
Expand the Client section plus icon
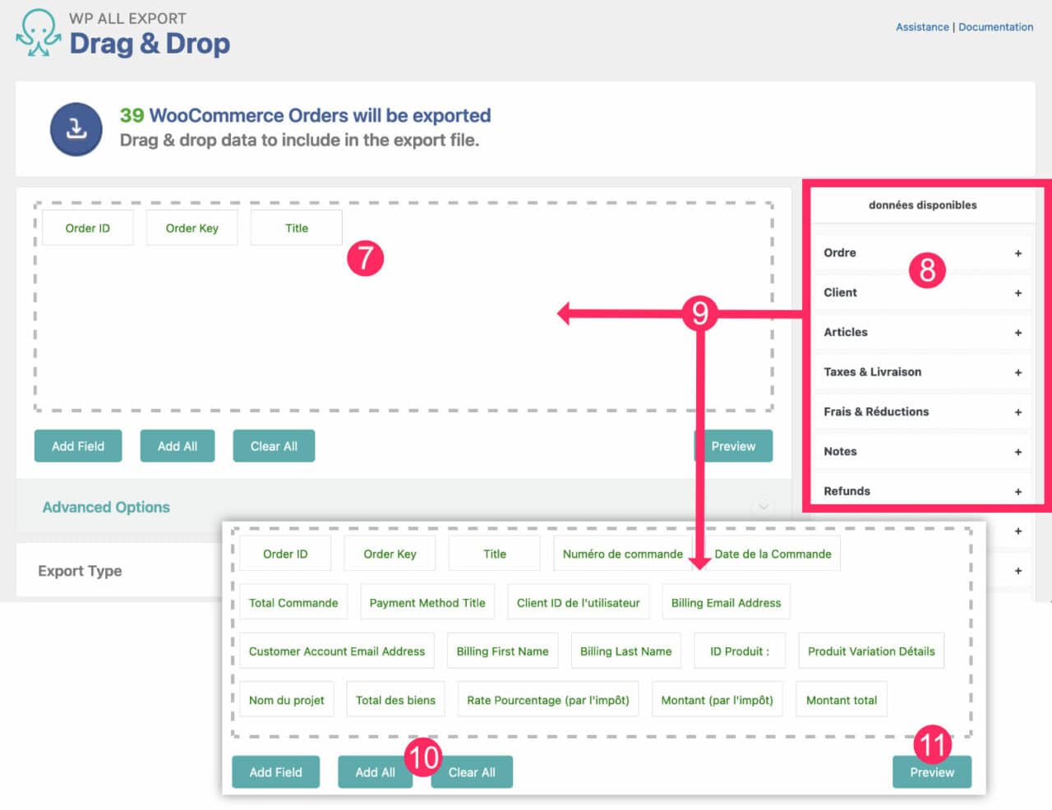[1017, 293]
